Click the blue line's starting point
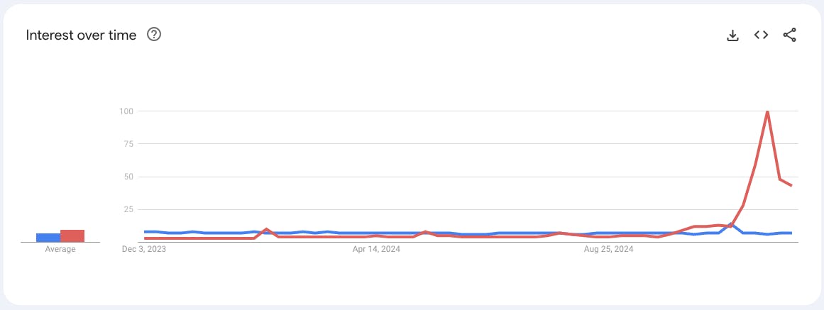Screen dimensions: 824x310 (x=145, y=232)
